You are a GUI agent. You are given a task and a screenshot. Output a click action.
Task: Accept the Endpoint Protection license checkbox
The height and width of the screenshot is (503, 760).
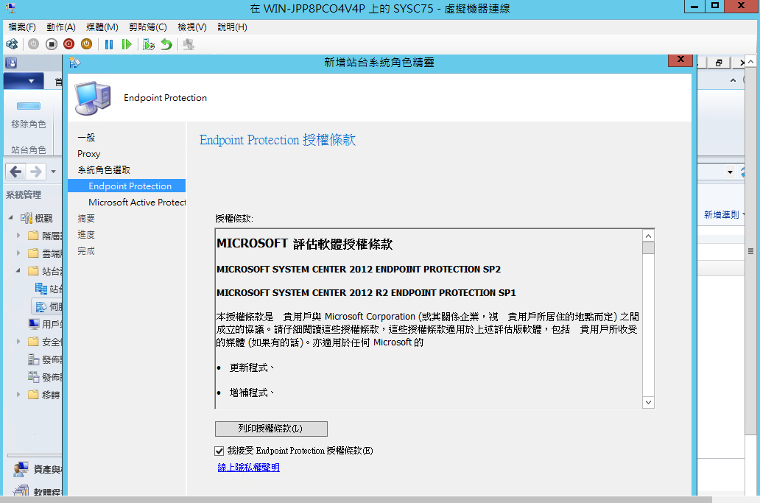(x=219, y=451)
